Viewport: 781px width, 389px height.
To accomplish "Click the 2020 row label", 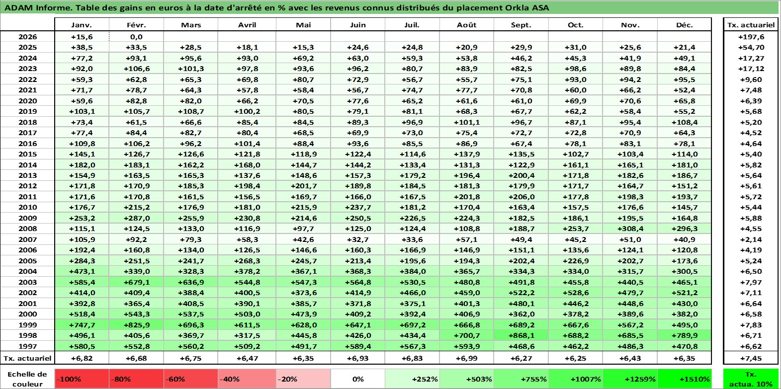I will [x=27, y=101].
